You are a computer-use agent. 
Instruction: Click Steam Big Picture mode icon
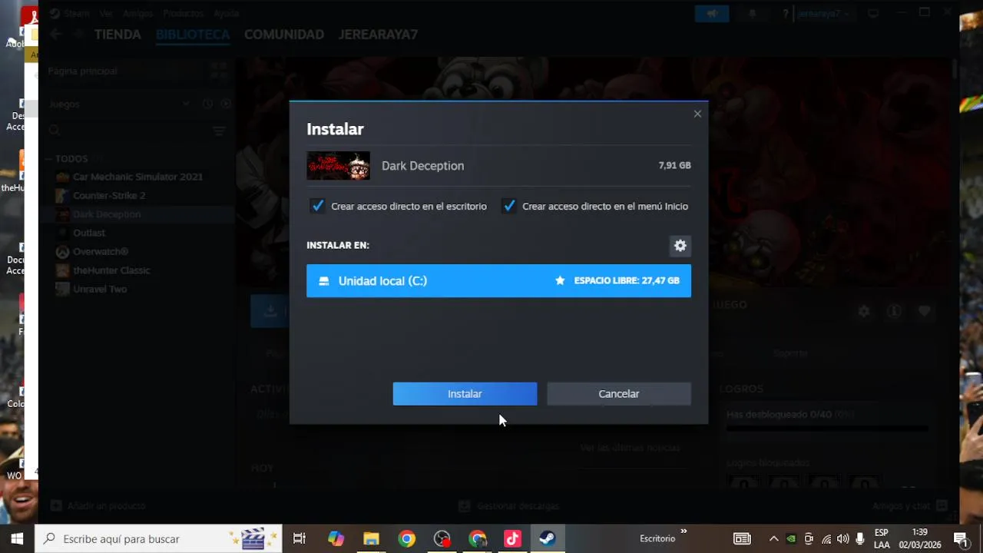[873, 14]
